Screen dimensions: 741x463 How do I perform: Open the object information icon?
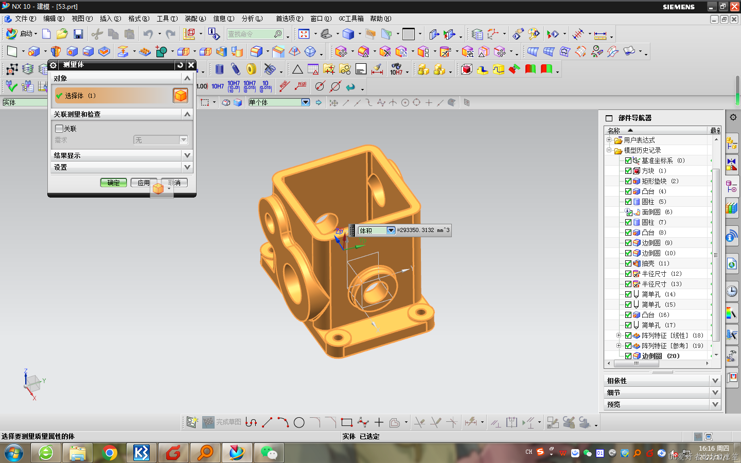[214, 34]
